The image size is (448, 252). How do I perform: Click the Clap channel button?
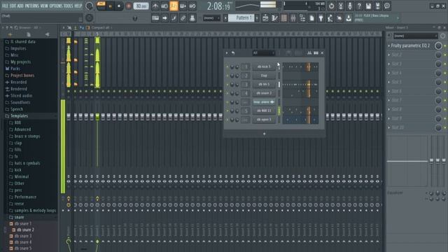264,76
